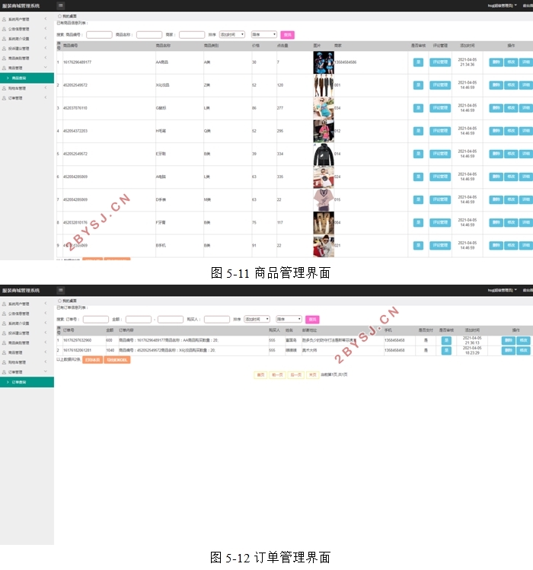The image size is (533, 570).
Task: Click pink 查找 button in order search bar
Action: click(x=312, y=320)
